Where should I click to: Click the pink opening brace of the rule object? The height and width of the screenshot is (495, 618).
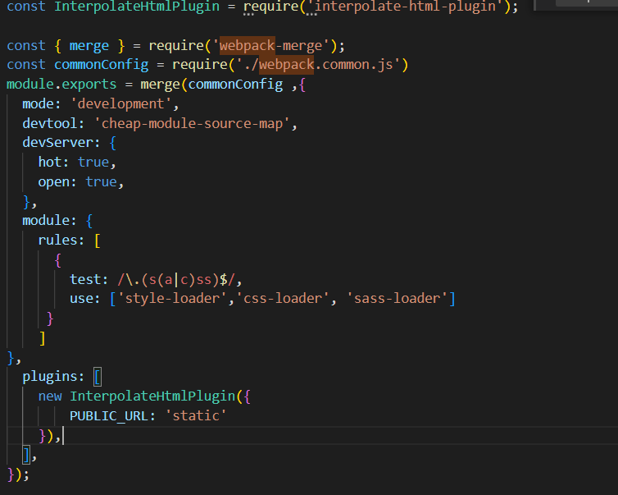[58, 260]
